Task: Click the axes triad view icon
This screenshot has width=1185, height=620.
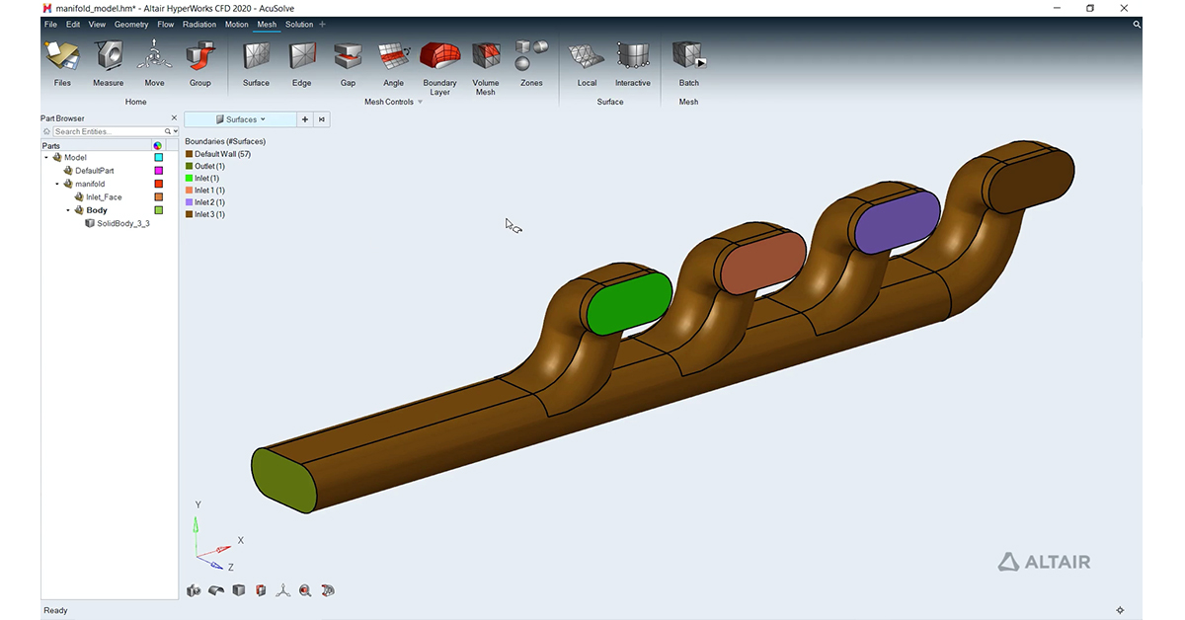Action: pos(283,590)
